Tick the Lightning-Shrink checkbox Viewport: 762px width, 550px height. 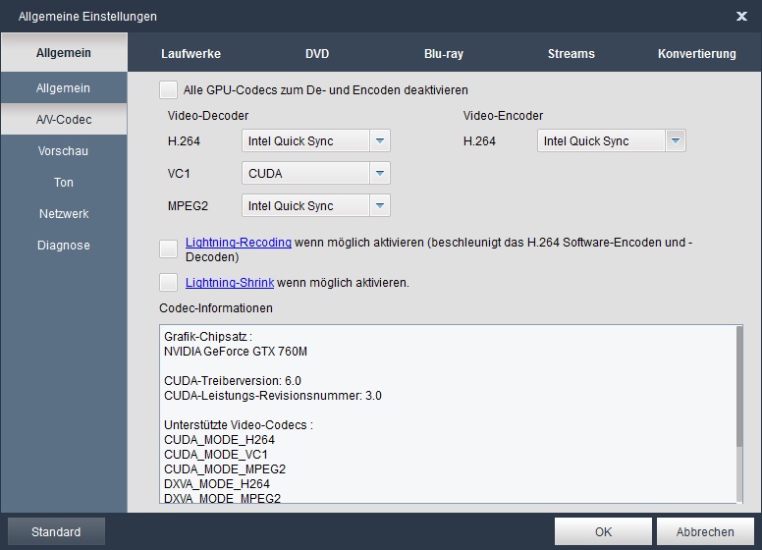[x=168, y=282]
